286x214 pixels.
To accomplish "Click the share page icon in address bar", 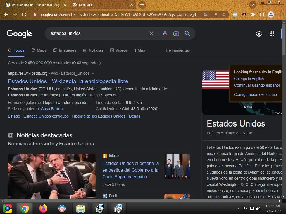I will [x=215, y=14].
